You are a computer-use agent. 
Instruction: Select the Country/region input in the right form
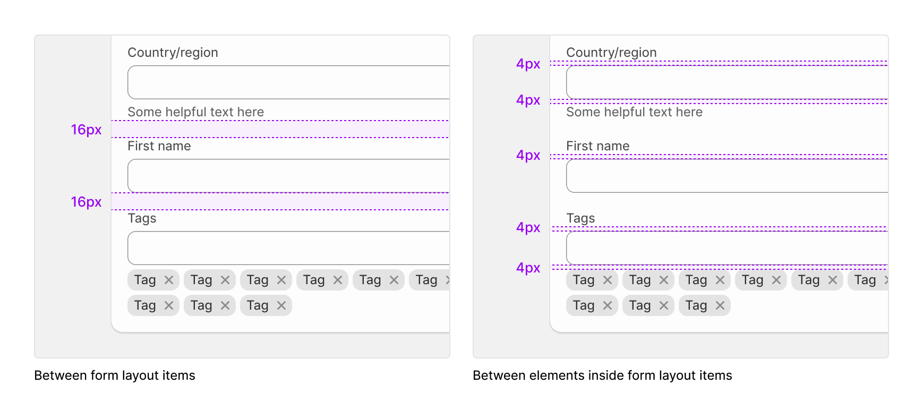pyautogui.click(x=728, y=82)
